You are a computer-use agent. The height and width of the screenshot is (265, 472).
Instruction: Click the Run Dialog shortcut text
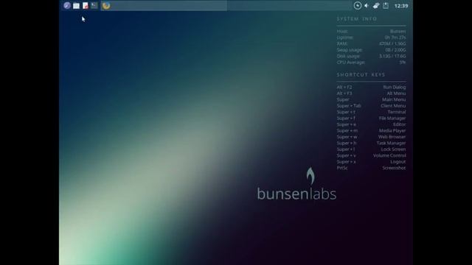pos(395,87)
